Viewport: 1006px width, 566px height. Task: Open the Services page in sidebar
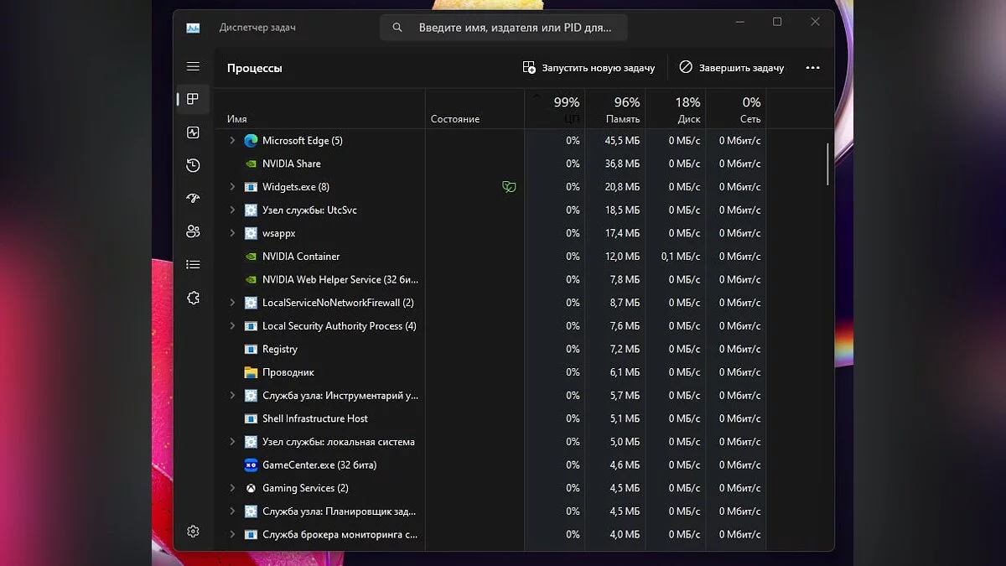click(193, 298)
